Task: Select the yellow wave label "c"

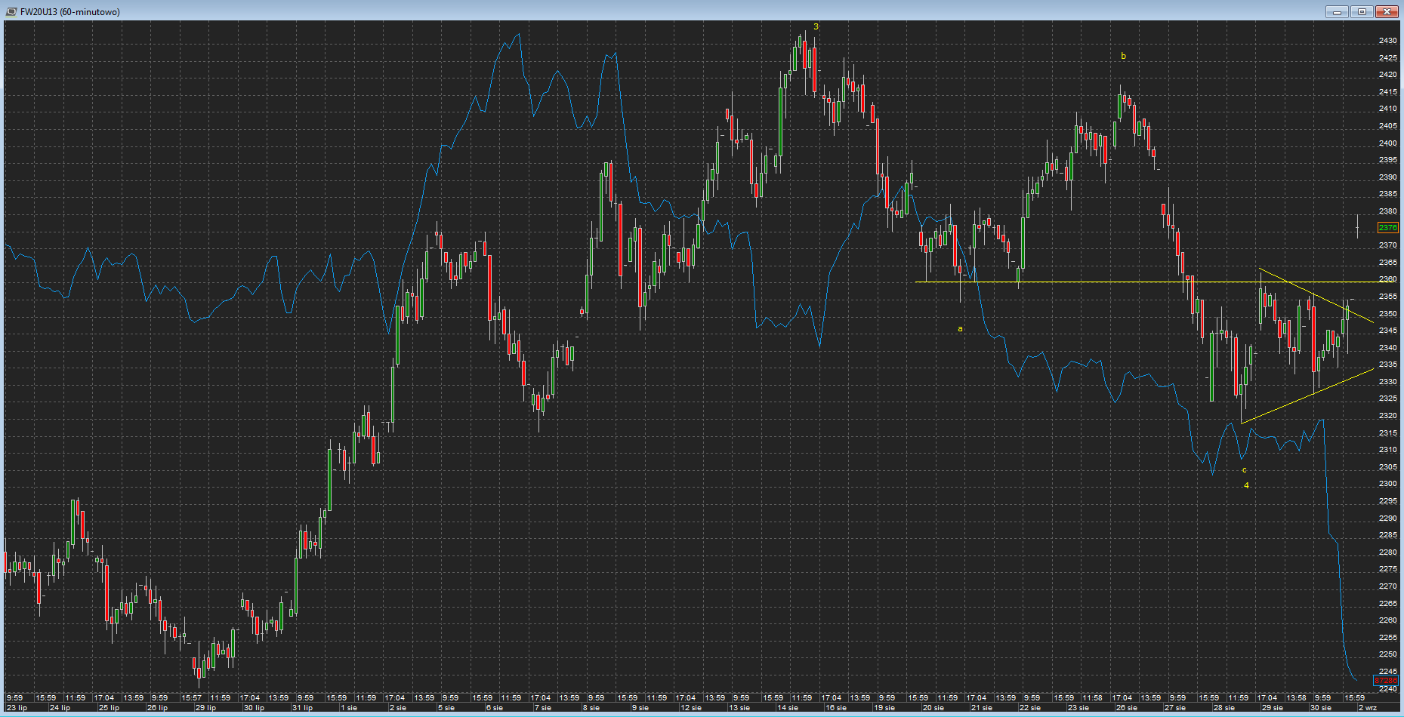Action: (x=1245, y=469)
